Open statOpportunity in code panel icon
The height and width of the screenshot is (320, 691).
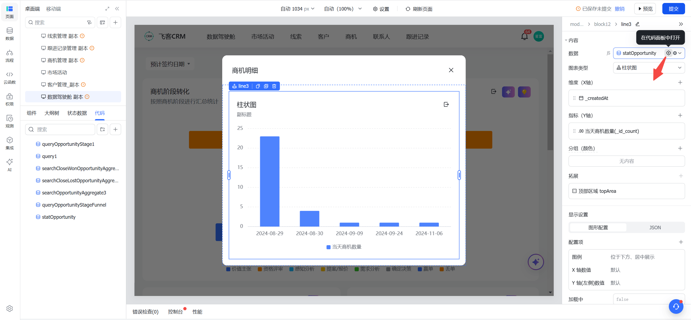point(668,53)
